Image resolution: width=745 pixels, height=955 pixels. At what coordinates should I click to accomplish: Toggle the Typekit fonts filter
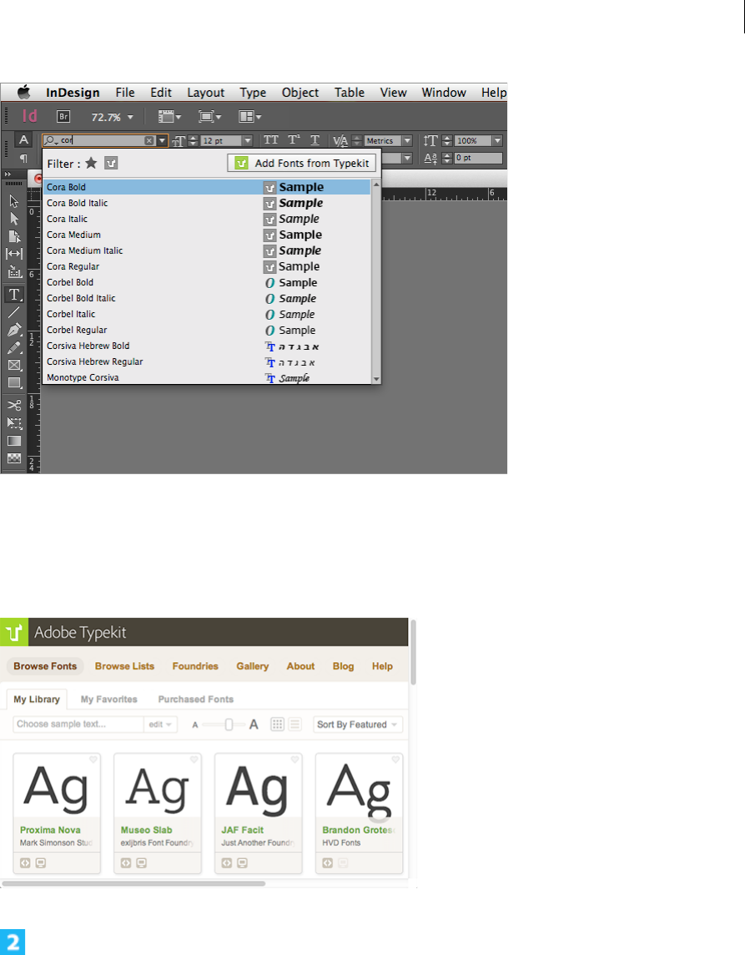coord(111,164)
